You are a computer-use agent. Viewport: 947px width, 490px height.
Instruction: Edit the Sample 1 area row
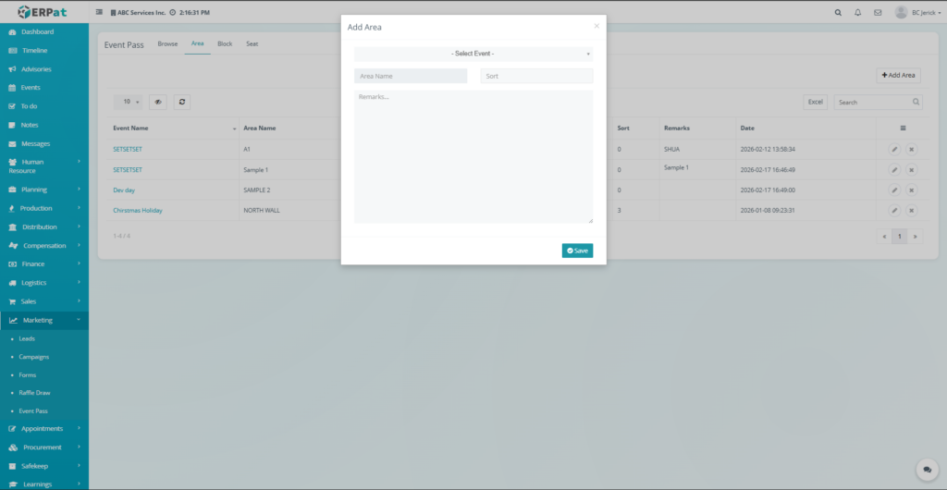pos(894,169)
